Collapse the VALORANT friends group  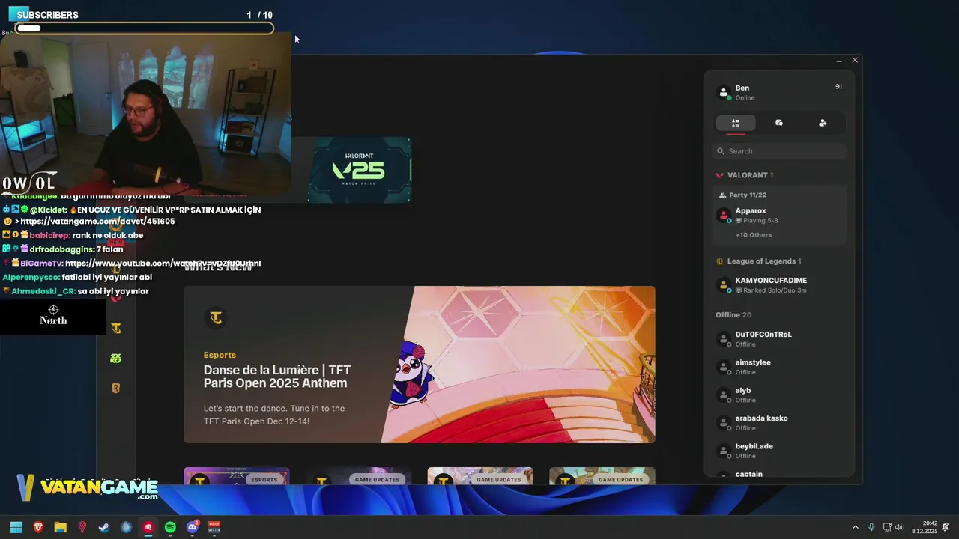tap(745, 175)
